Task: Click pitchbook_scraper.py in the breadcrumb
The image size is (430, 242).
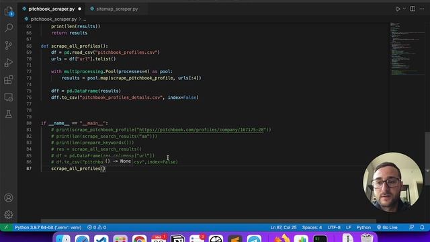Action: point(54,19)
